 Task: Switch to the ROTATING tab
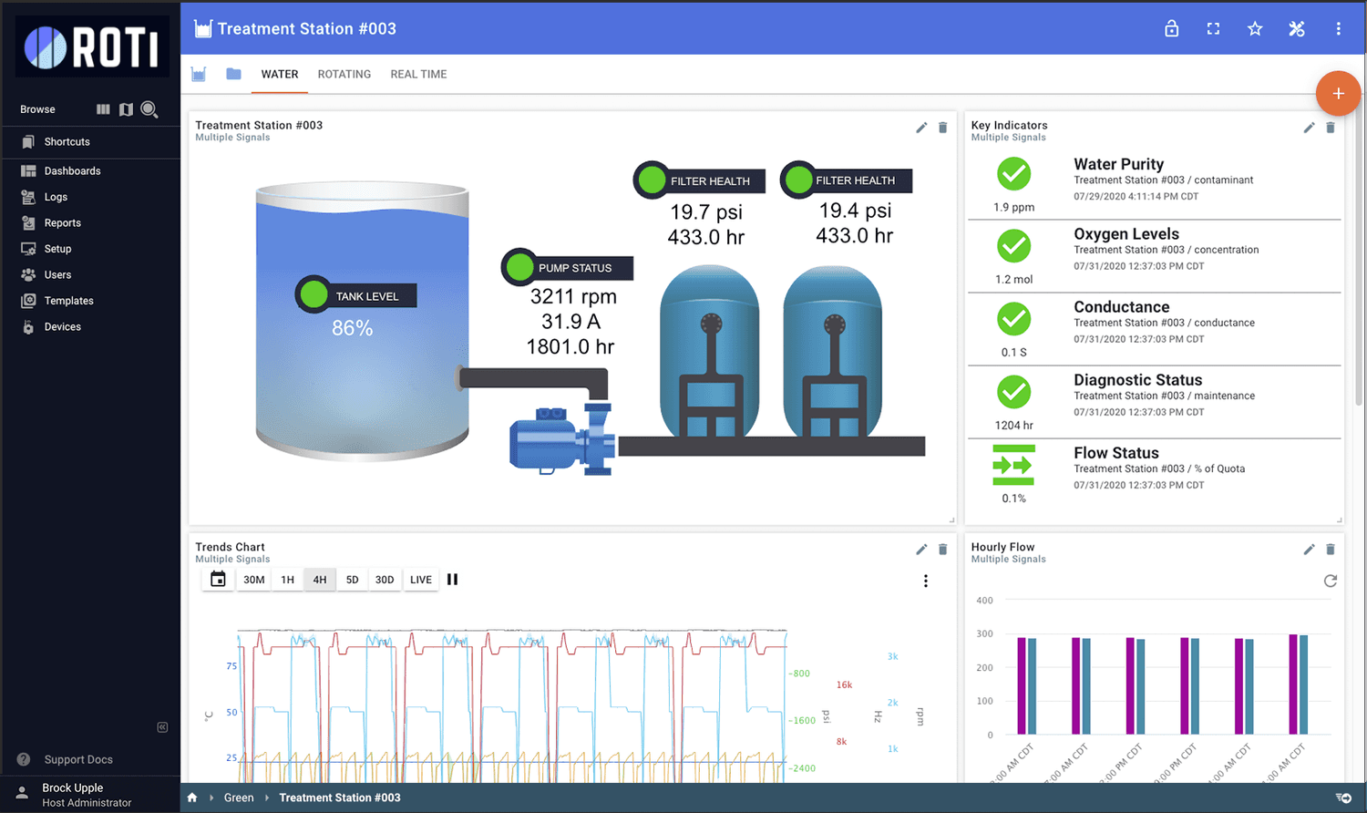coord(344,74)
